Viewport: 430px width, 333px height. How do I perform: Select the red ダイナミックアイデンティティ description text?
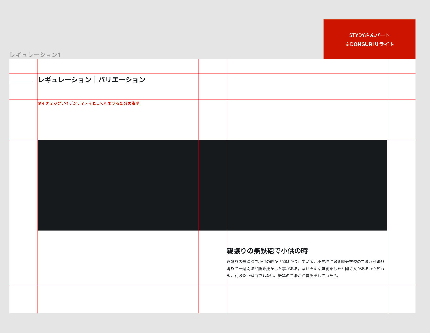(88, 103)
